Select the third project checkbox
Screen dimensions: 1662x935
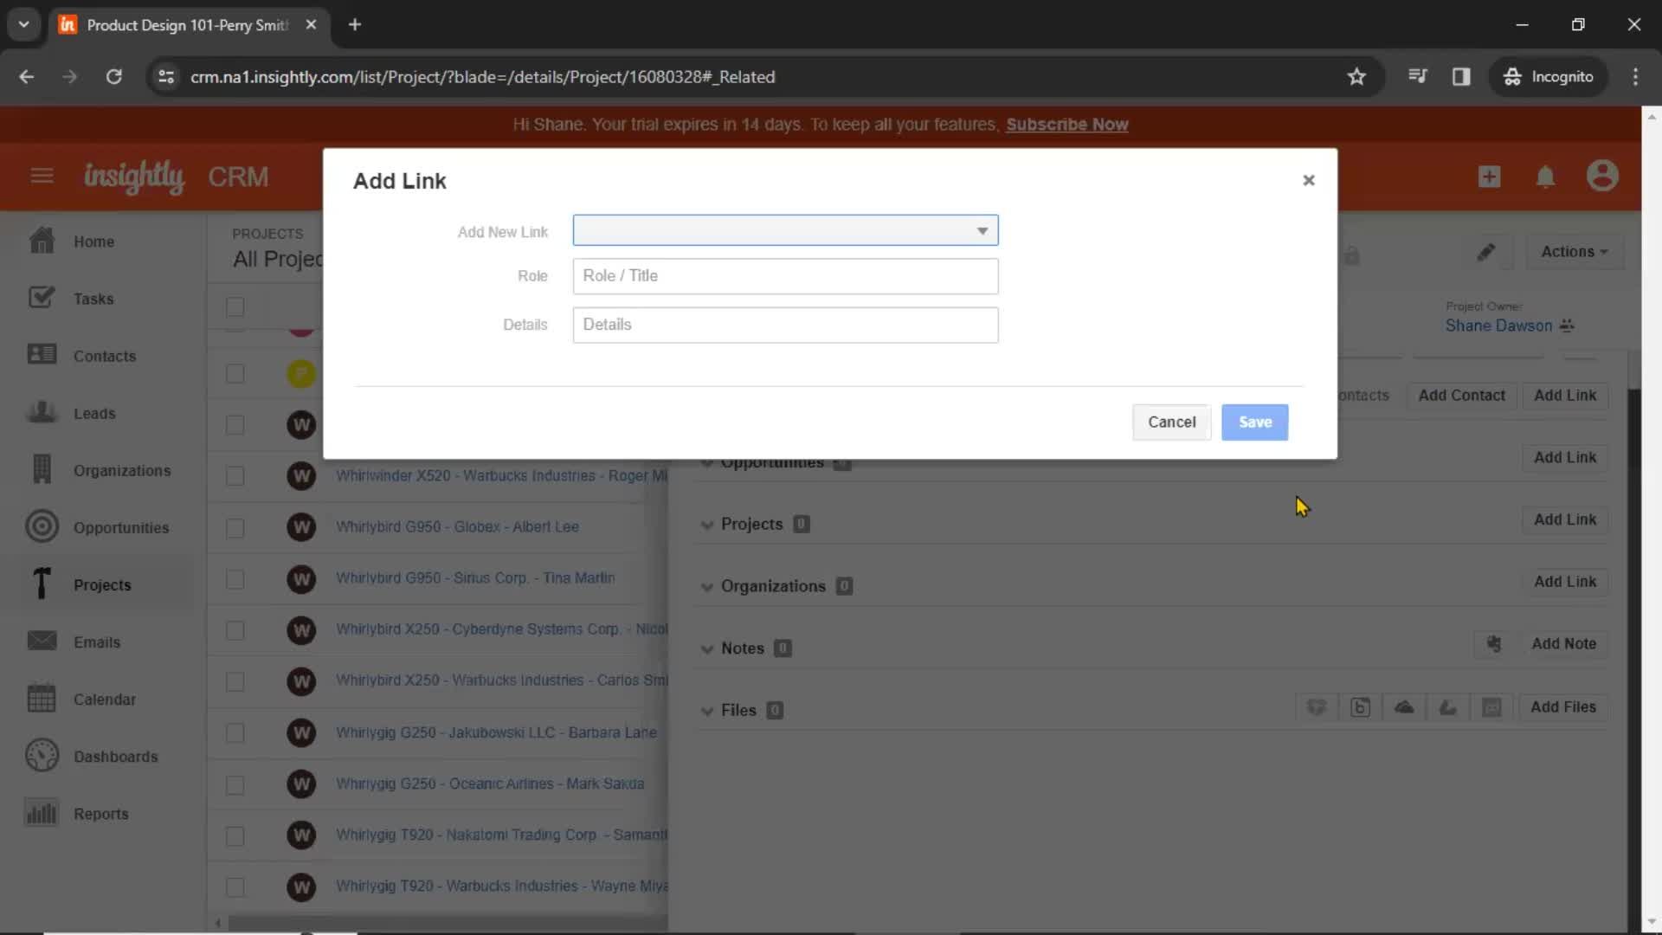(x=235, y=423)
